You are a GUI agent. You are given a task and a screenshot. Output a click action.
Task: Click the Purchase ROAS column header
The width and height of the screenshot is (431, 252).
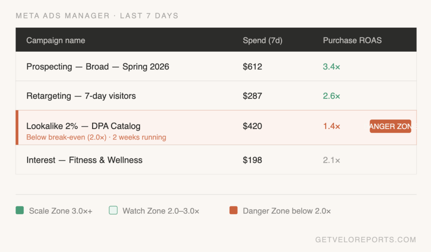point(352,40)
